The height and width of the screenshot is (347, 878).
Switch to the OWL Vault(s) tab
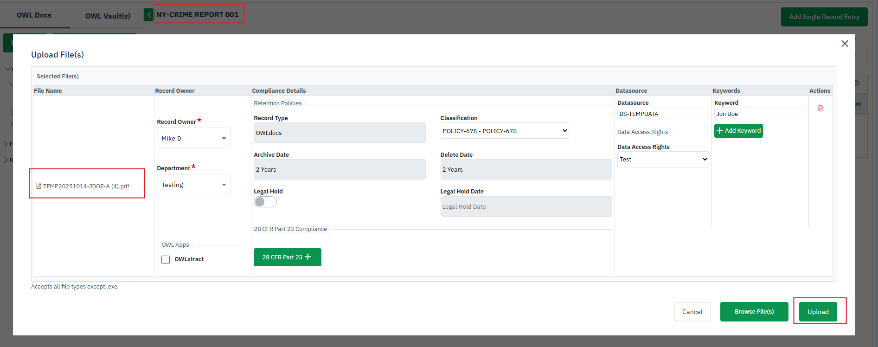[108, 16]
